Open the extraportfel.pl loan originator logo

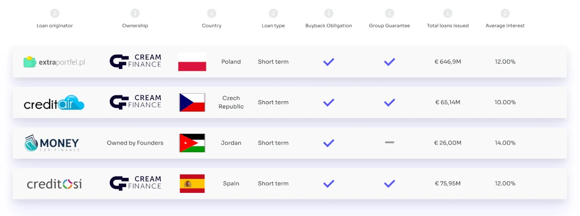point(54,62)
